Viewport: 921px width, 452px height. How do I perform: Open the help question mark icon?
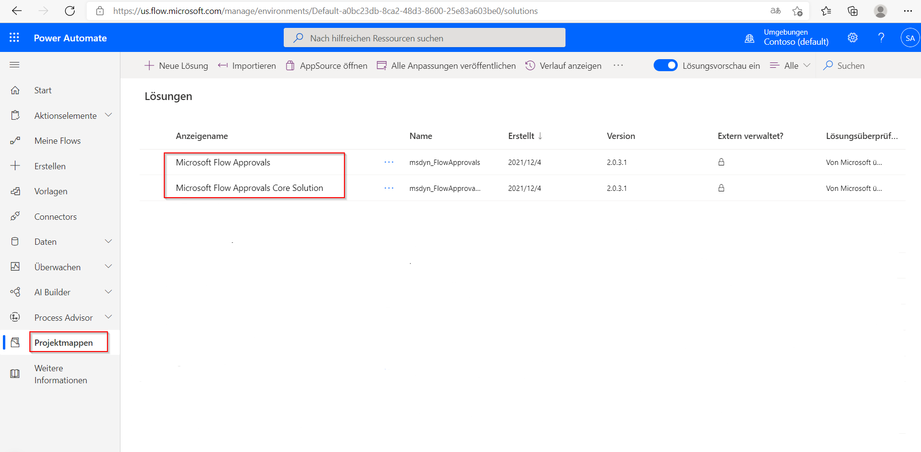click(881, 38)
